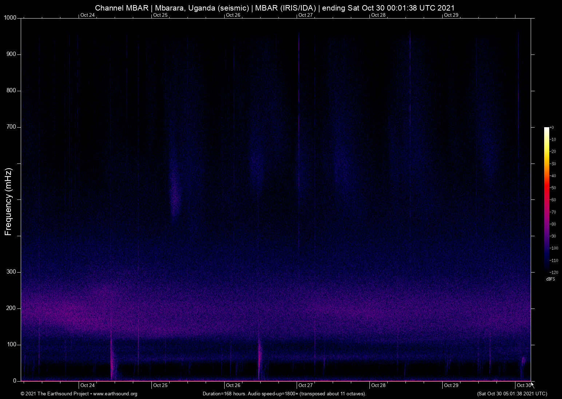Screen dimensions: 562x399
Task: Click the Oct 30 label on bottom axis
Action: coord(523,385)
